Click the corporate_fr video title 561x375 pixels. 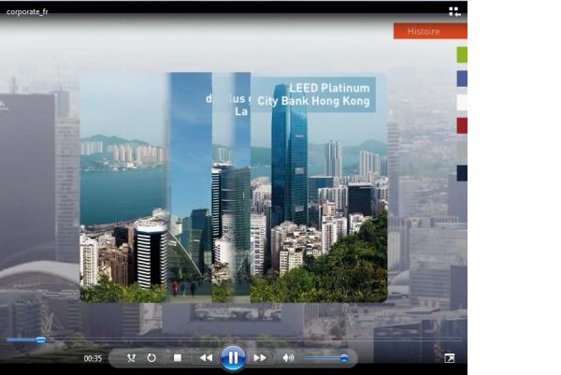click(x=27, y=12)
